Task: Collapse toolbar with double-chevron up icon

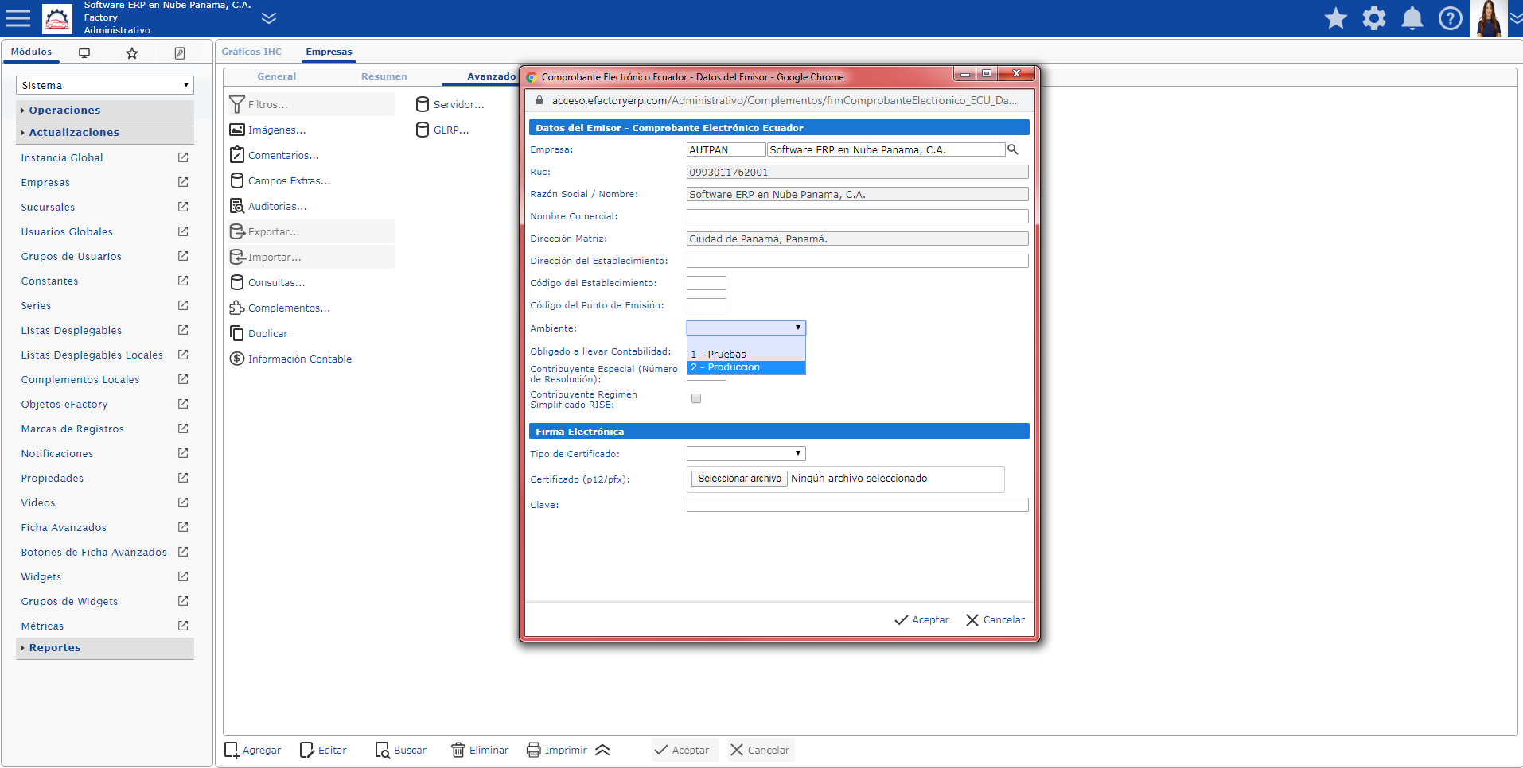Action: 602,750
